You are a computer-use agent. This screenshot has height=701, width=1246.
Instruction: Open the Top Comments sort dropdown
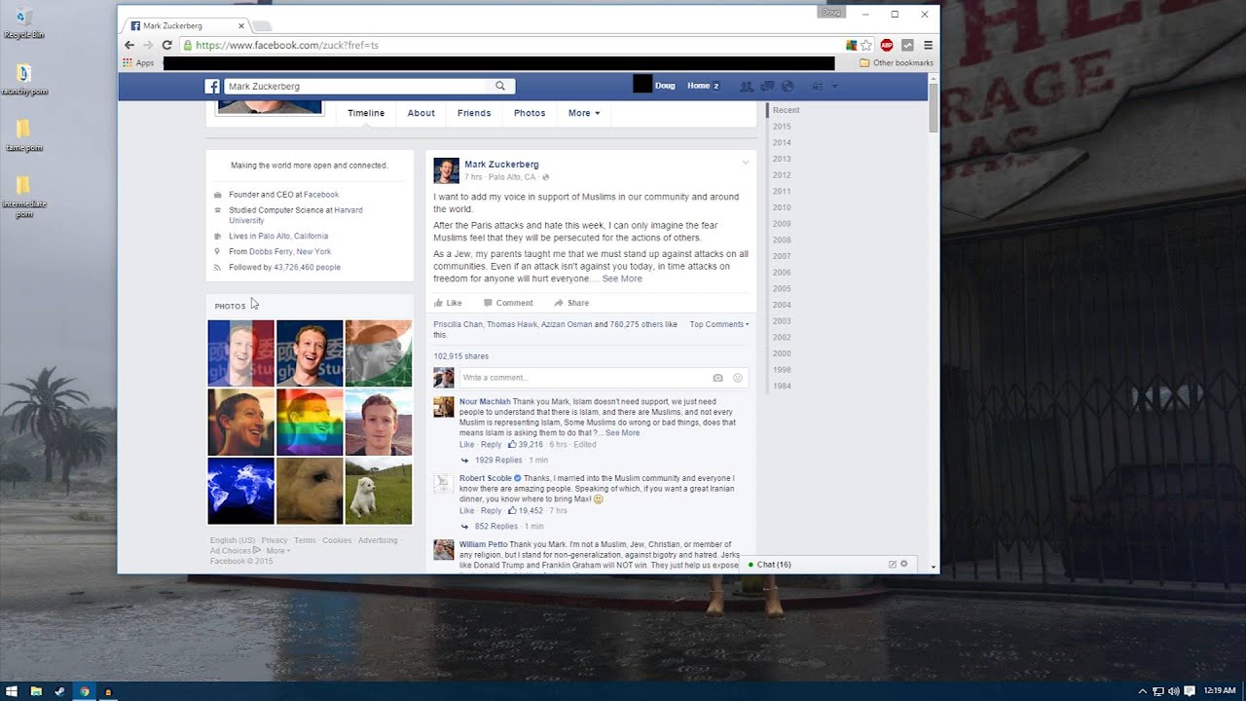point(719,324)
